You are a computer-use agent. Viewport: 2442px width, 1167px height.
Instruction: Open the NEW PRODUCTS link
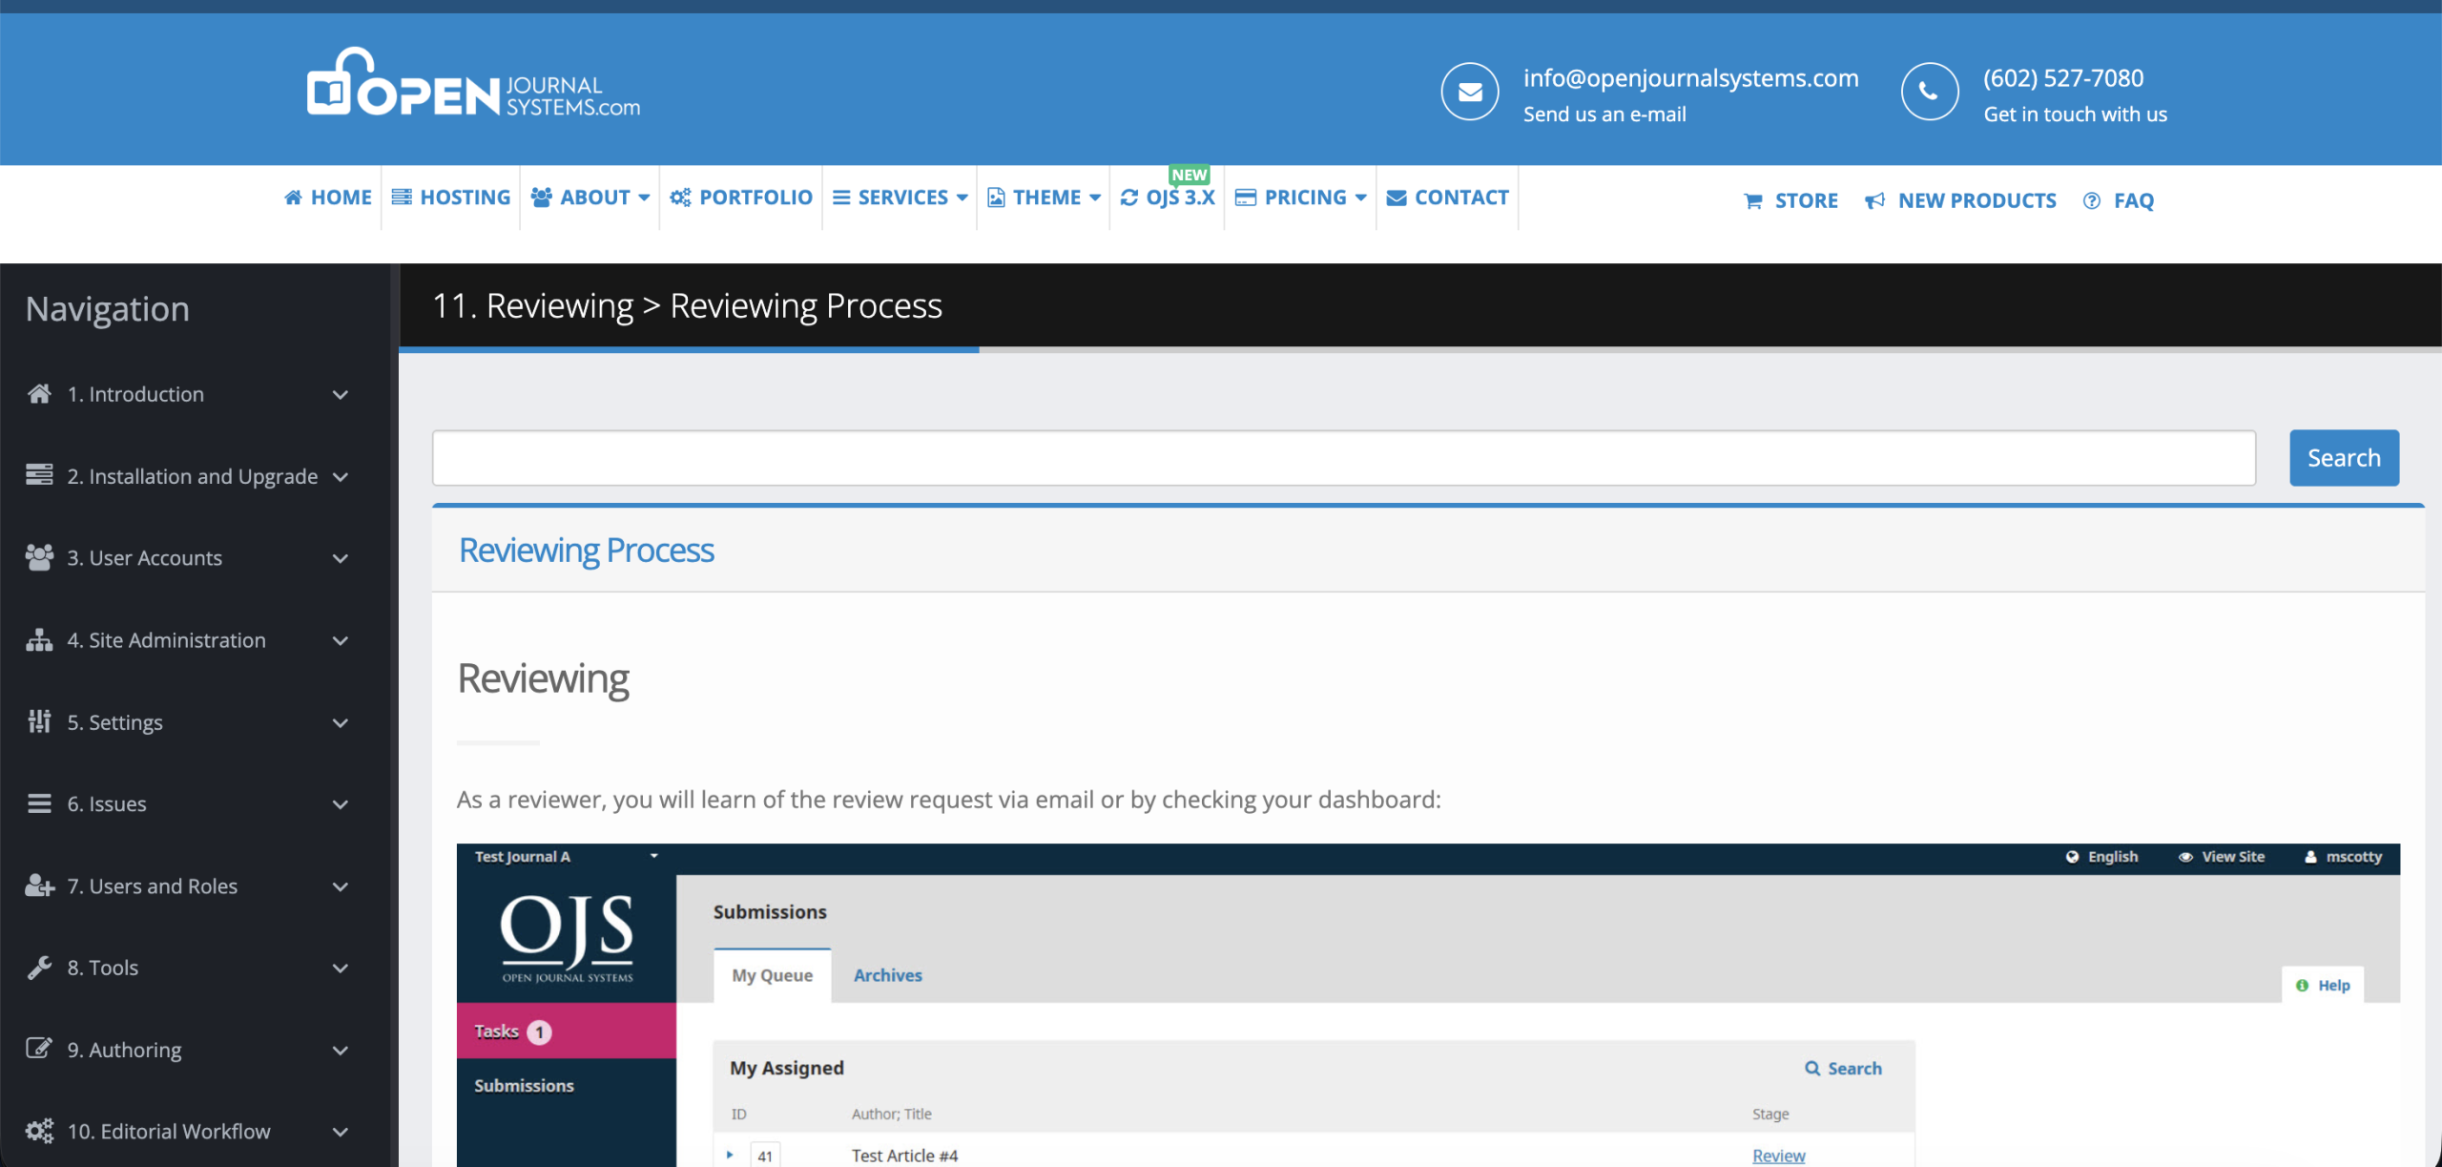[x=1960, y=200]
